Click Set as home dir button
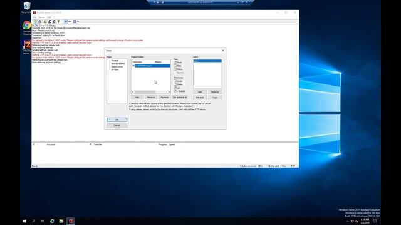Viewport: 401px width, 225px height. pos(180,97)
